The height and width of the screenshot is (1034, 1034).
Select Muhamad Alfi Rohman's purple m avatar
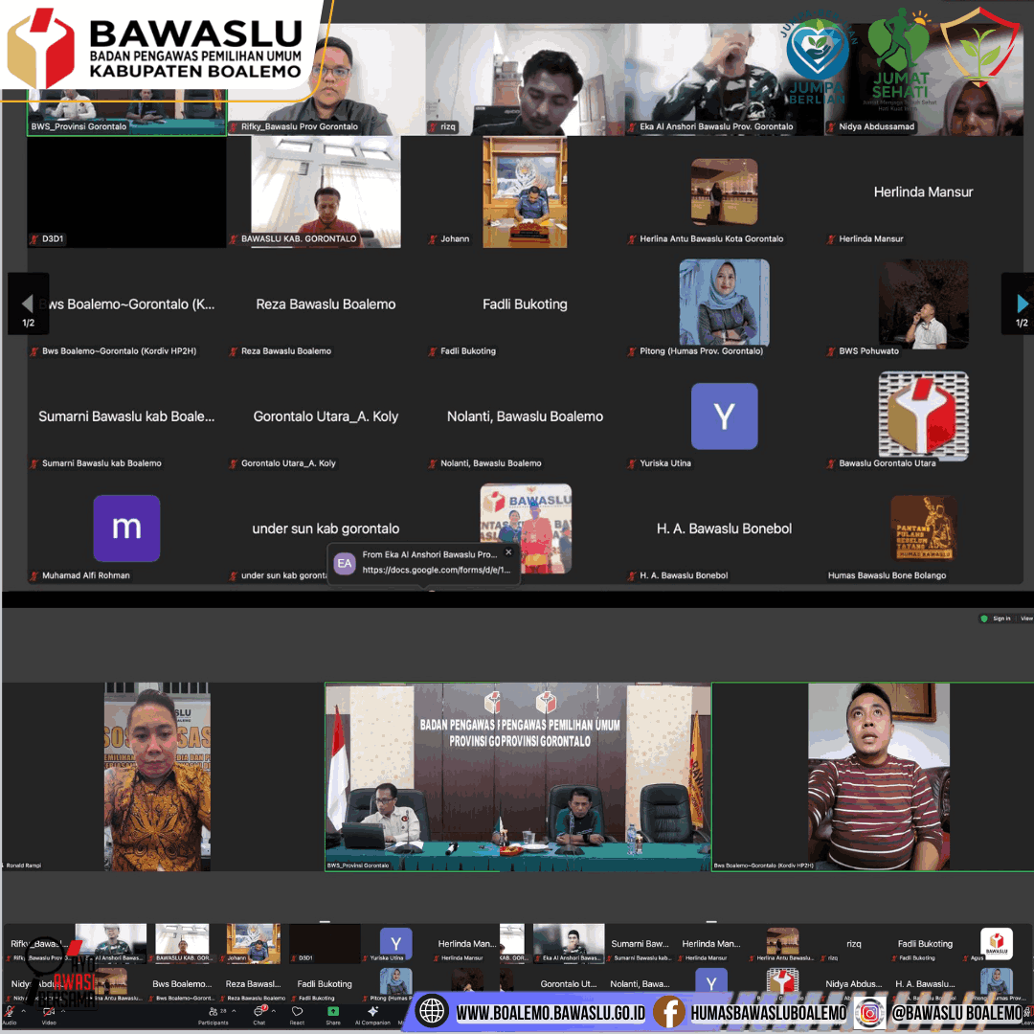click(x=126, y=528)
